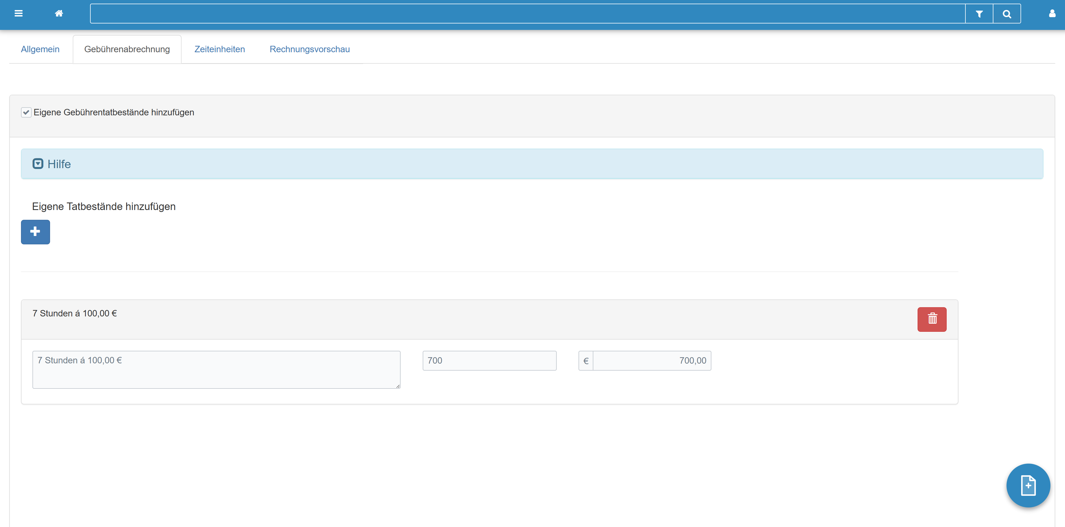Open the hamburger menu icon
Image resolution: width=1065 pixels, height=527 pixels.
point(18,13)
